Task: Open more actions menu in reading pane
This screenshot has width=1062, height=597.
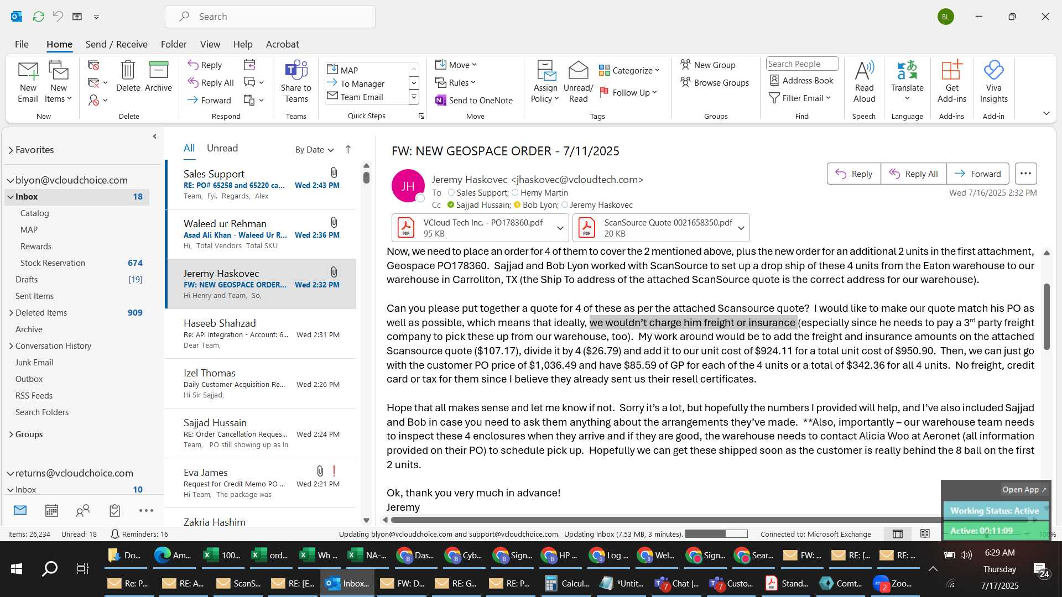Action: tap(1025, 174)
